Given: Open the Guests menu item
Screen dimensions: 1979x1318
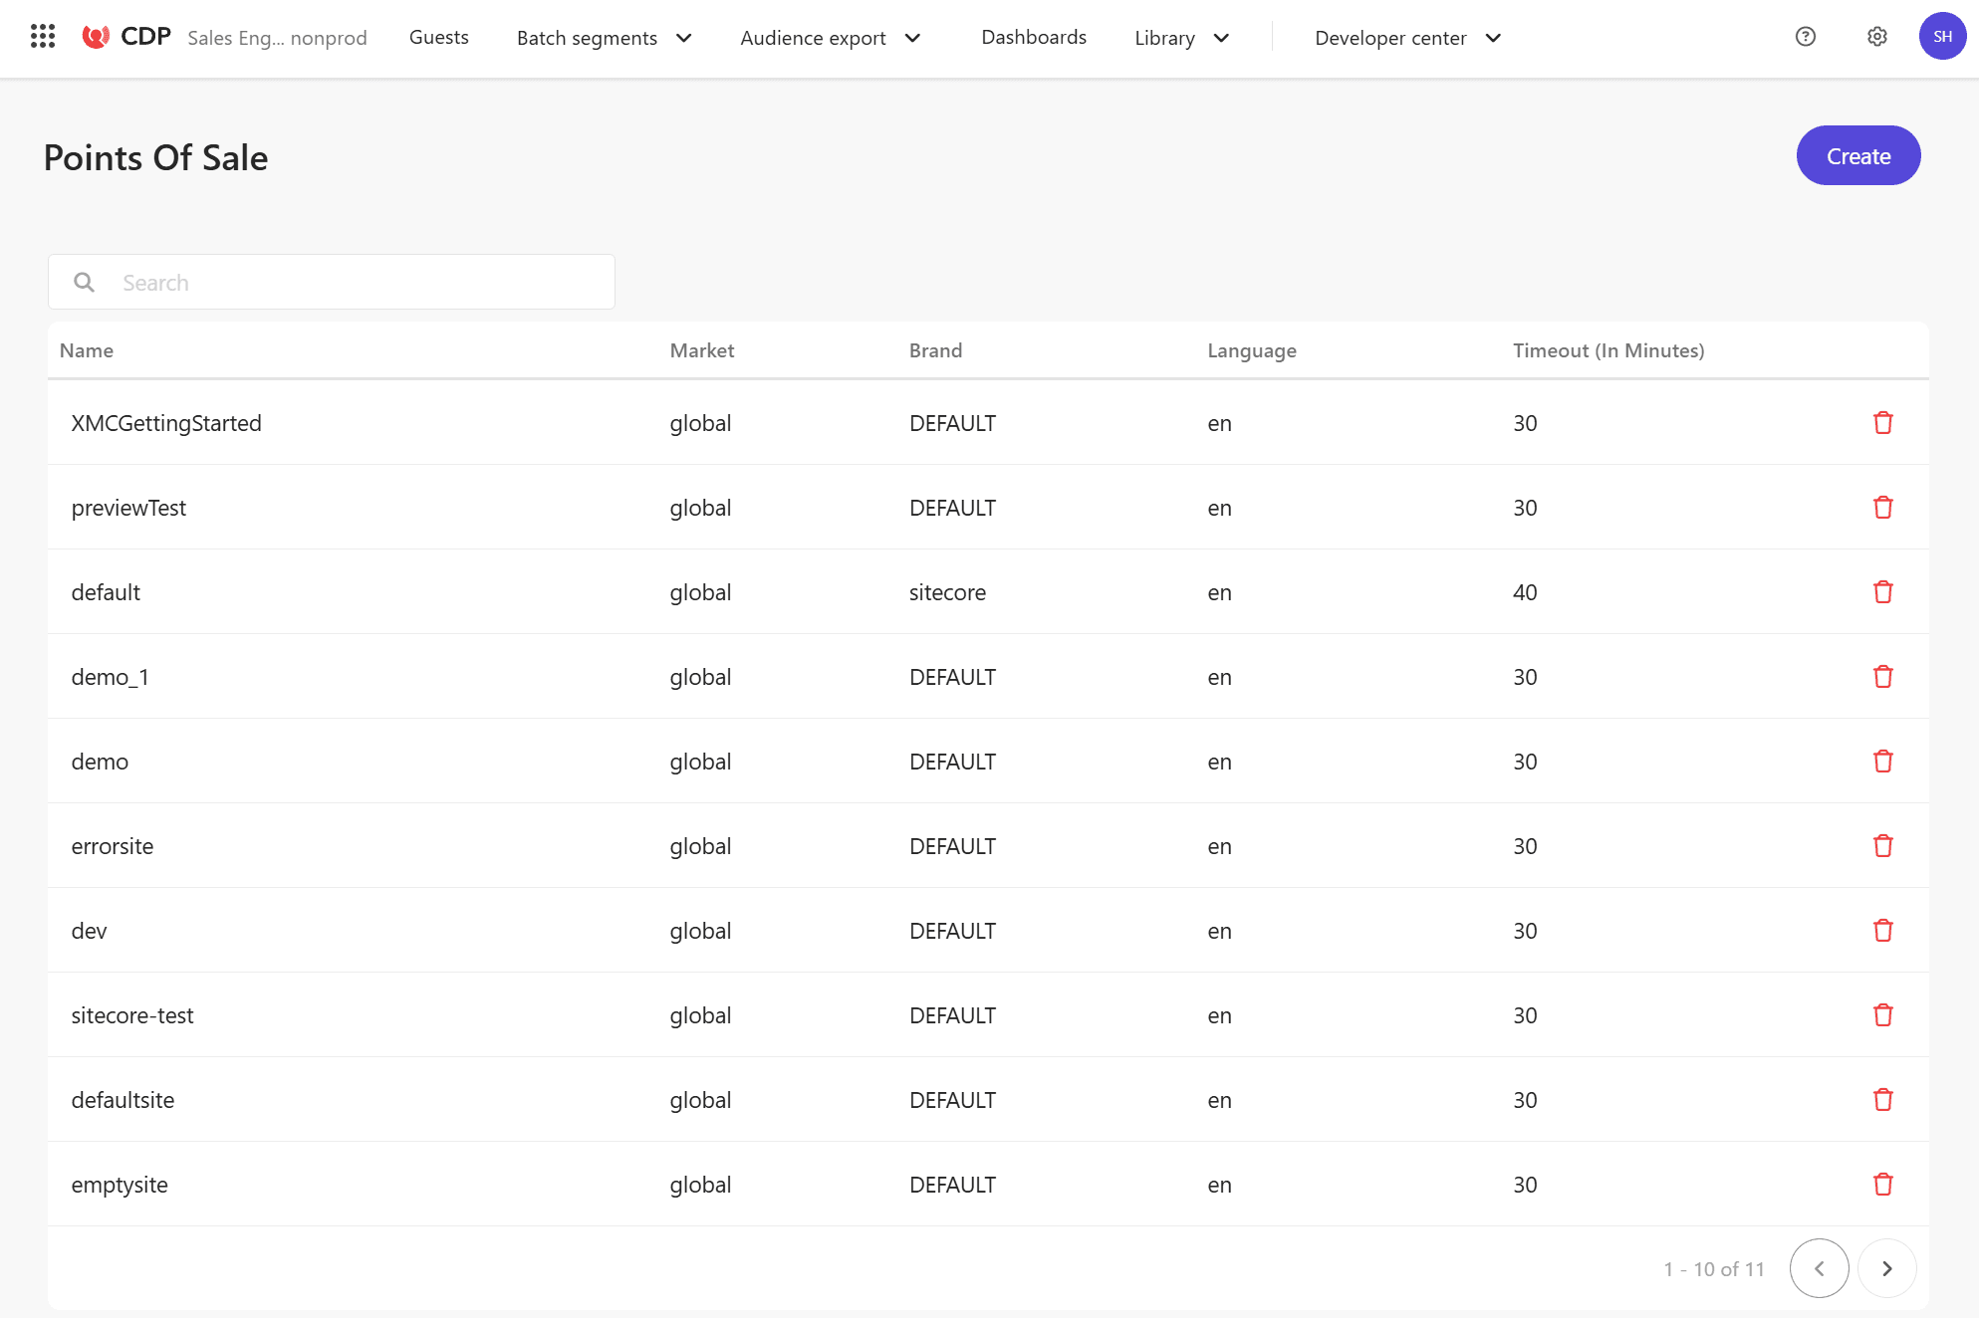Looking at the screenshot, I should pos(438,37).
